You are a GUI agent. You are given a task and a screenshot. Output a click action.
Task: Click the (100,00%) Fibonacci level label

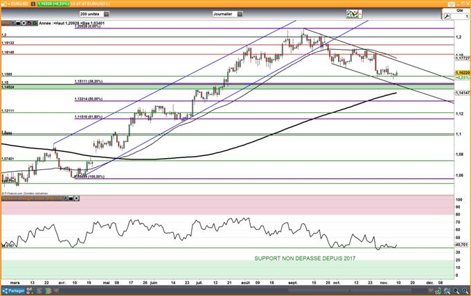89,177
